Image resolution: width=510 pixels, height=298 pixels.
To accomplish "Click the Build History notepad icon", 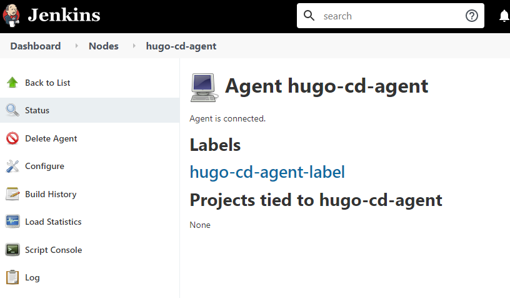I will [12, 194].
